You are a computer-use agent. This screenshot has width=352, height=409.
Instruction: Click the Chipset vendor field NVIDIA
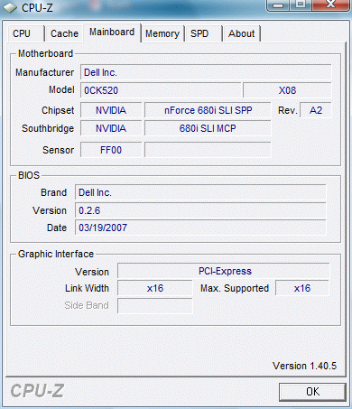tap(111, 110)
